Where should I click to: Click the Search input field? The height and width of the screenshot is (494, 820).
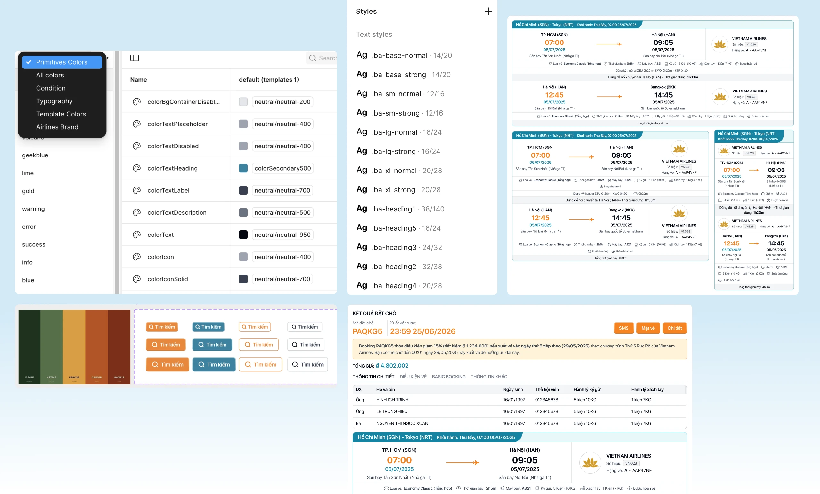tap(322, 58)
